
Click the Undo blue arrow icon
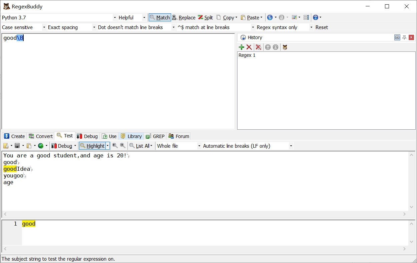[x=270, y=17]
